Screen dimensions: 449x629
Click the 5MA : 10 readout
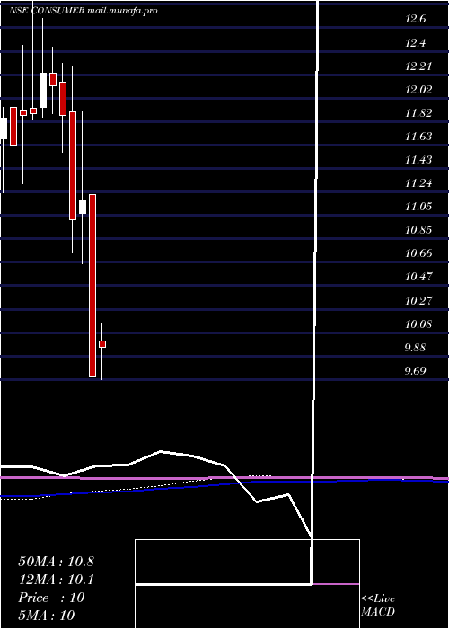click(x=47, y=616)
